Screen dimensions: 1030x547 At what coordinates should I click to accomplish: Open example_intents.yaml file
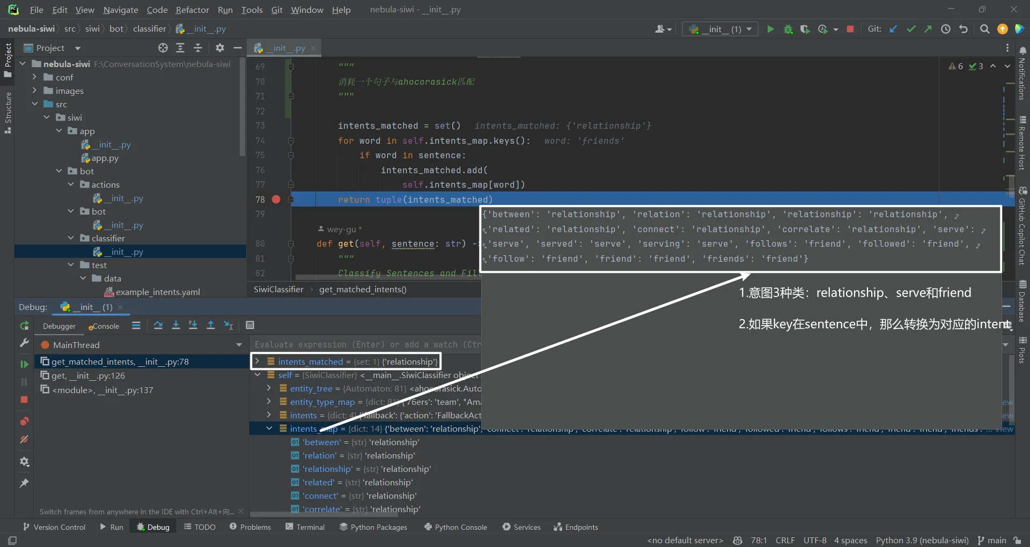158,292
